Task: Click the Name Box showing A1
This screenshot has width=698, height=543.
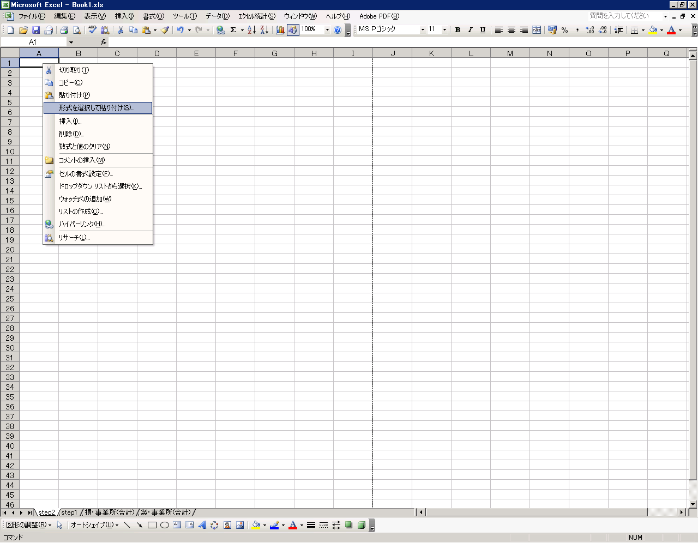Action: point(33,42)
